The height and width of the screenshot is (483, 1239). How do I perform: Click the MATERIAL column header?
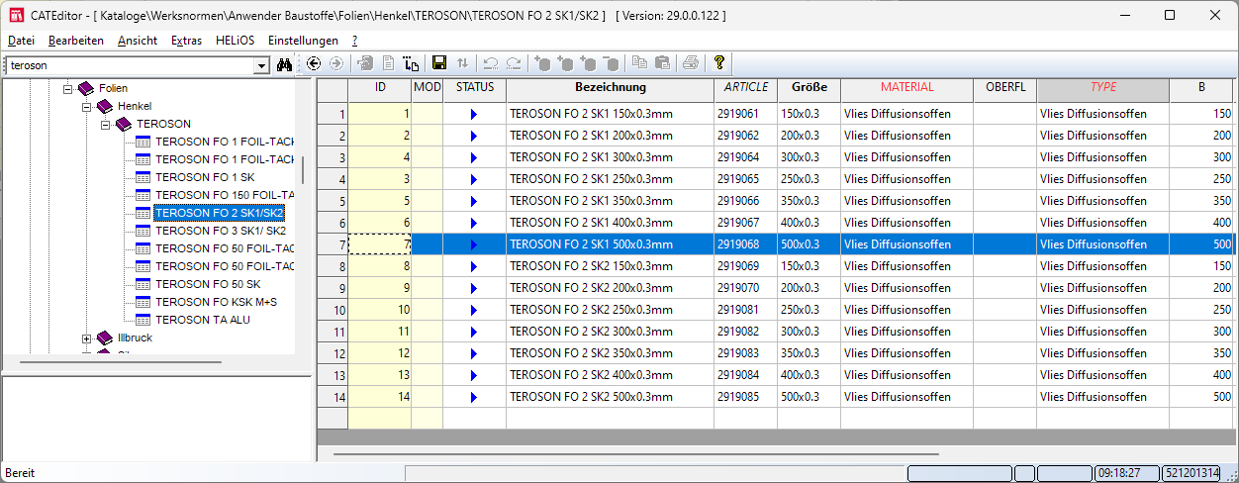point(906,88)
